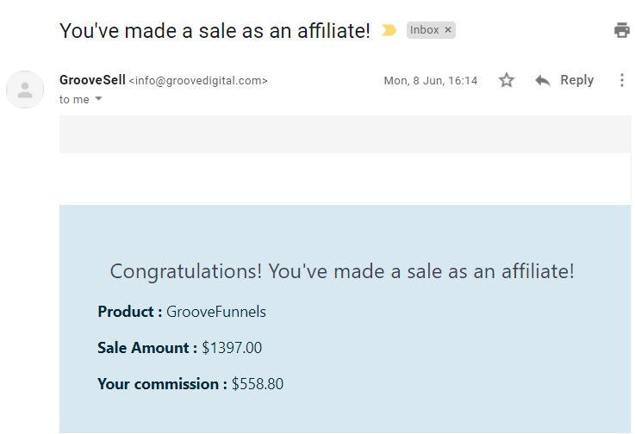
Task: Click the email subject line title
Action: point(215,31)
